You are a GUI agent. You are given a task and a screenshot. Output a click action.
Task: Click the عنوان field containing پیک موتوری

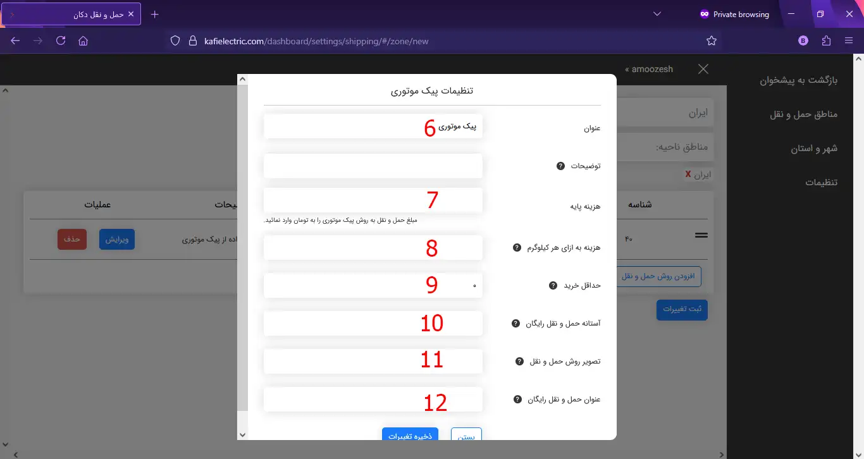(x=373, y=126)
